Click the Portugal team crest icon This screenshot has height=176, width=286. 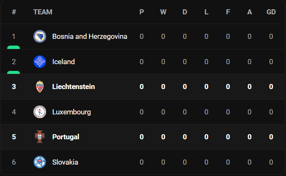40,137
